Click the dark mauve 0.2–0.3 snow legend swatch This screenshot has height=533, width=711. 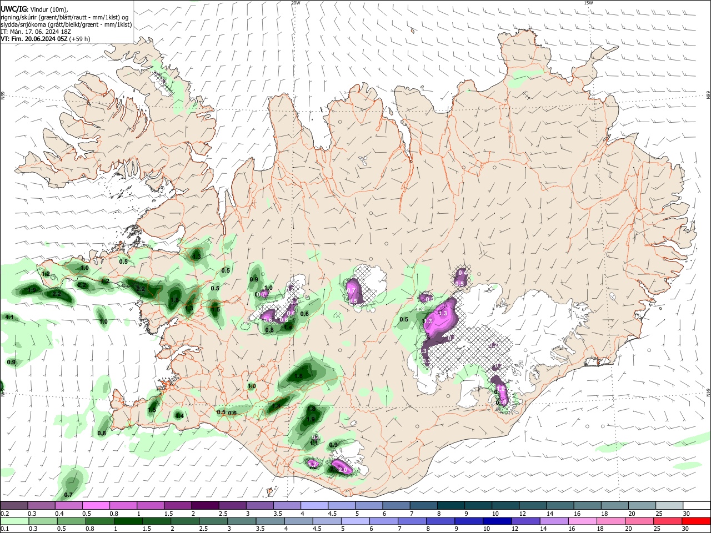(x=14, y=505)
